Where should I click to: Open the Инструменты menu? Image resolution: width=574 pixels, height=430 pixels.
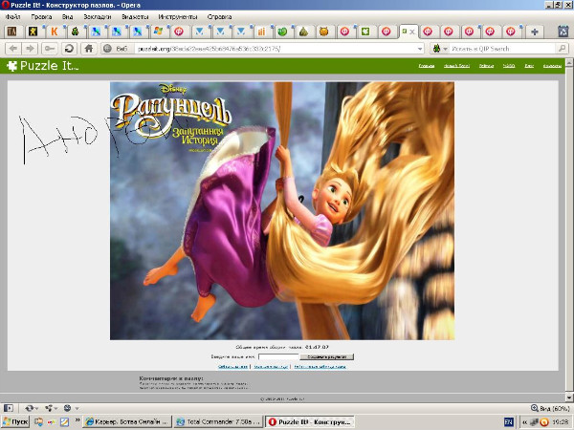[x=180, y=17]
